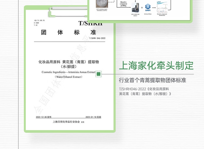Click the standard number T/SHRH 046-2022
This screenshot has width=204, height=149.
97,38
